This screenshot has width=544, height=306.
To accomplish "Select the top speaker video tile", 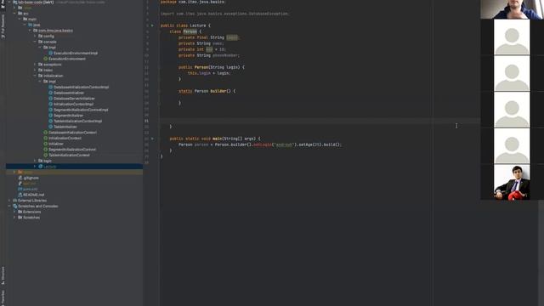I will 512,9.
